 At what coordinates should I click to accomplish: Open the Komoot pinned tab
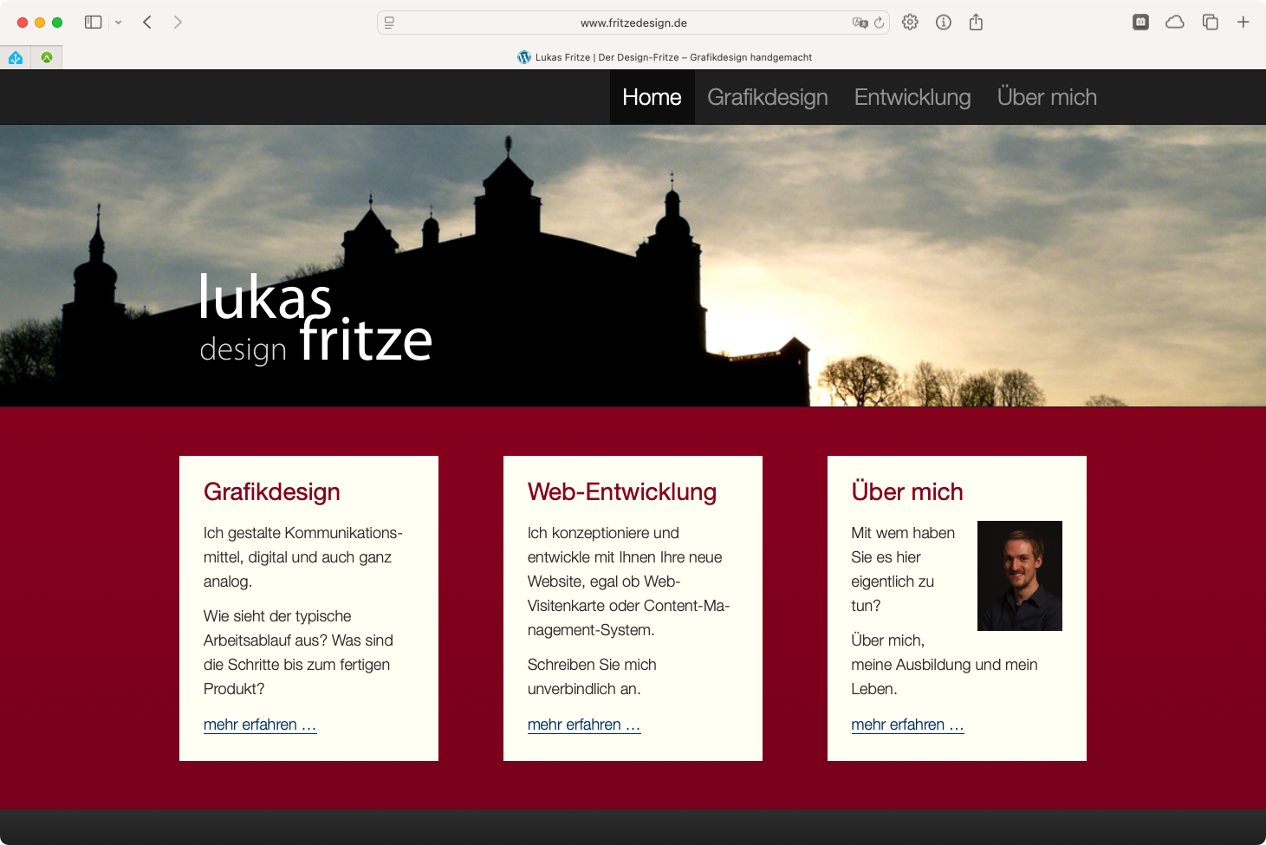46,57
